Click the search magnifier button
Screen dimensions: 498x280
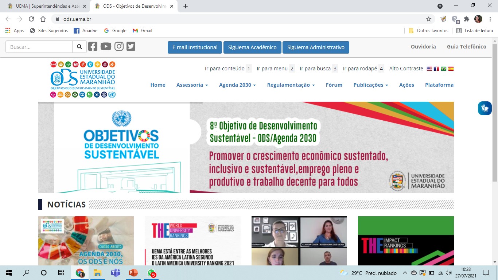(x=79, y=47)
